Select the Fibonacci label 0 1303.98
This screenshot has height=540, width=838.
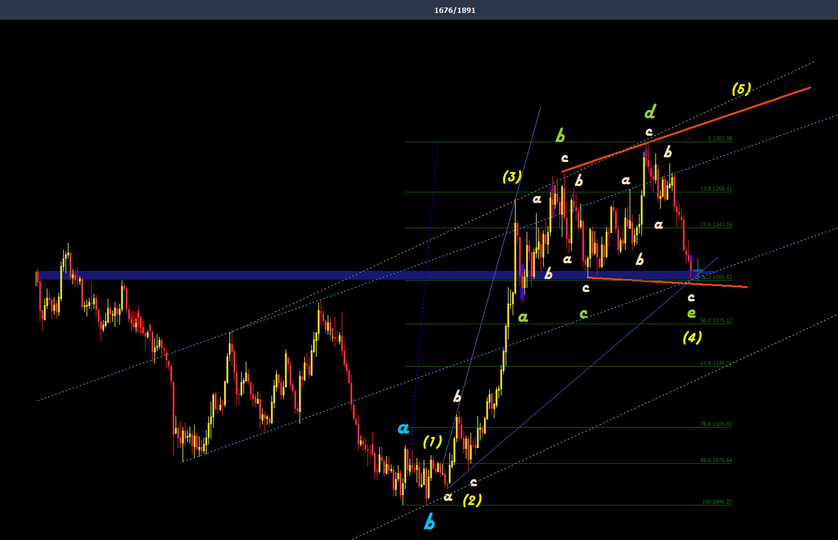pos(720,139)
